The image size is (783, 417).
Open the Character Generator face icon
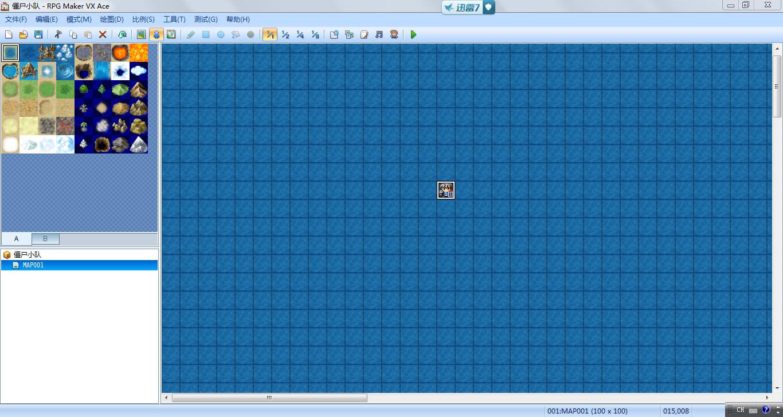click(394, 35)
